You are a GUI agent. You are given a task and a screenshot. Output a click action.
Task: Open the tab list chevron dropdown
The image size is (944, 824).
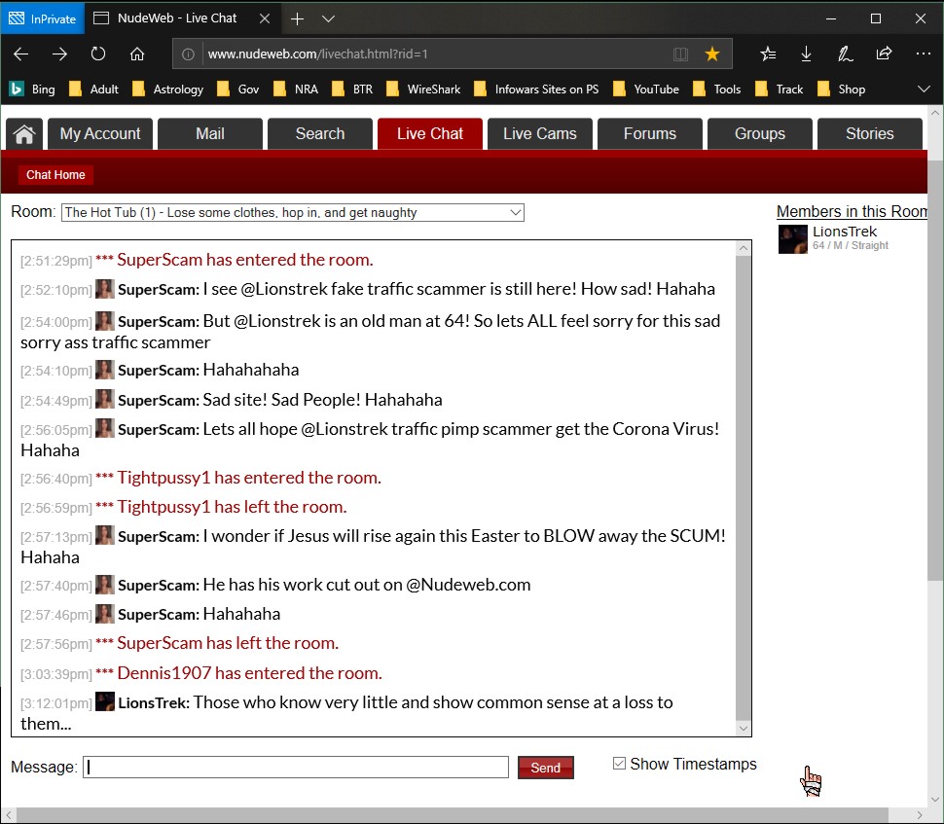[329, 18]
